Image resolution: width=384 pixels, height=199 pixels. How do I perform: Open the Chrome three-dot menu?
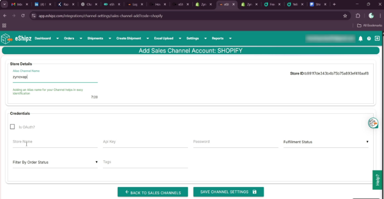pyautogui.click(x=380, y=16)
